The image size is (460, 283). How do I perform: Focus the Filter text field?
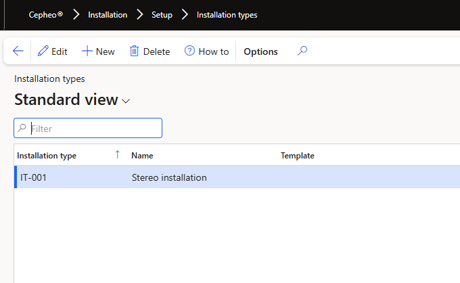click(95, 128)
